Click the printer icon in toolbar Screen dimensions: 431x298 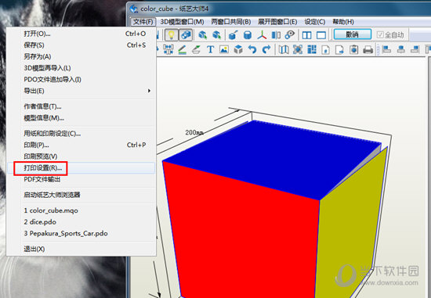click(368, 50)
